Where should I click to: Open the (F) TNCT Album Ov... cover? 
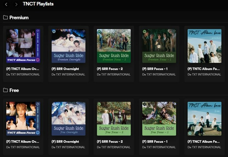pos(23,119)
